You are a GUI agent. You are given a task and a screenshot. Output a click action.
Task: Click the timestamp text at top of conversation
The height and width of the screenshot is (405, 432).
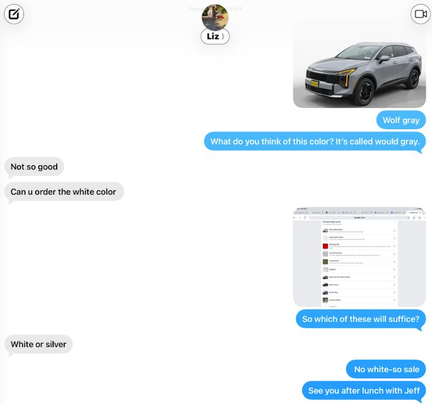[215, 9]
